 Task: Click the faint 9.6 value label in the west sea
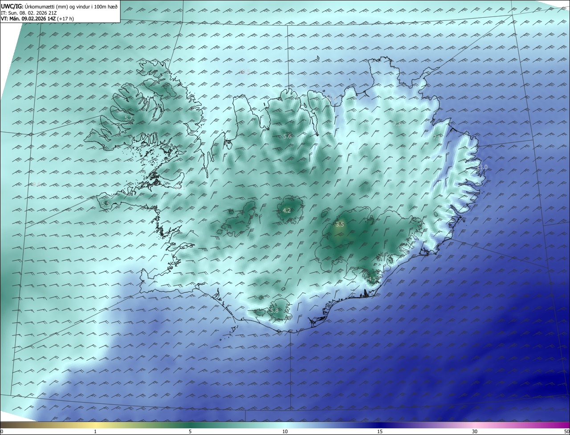[37, 184]
